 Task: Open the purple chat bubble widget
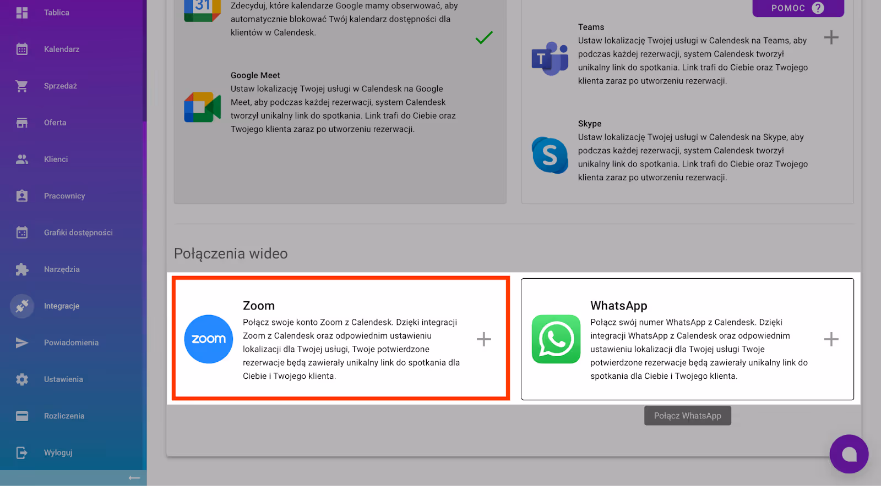click(849, 454)
